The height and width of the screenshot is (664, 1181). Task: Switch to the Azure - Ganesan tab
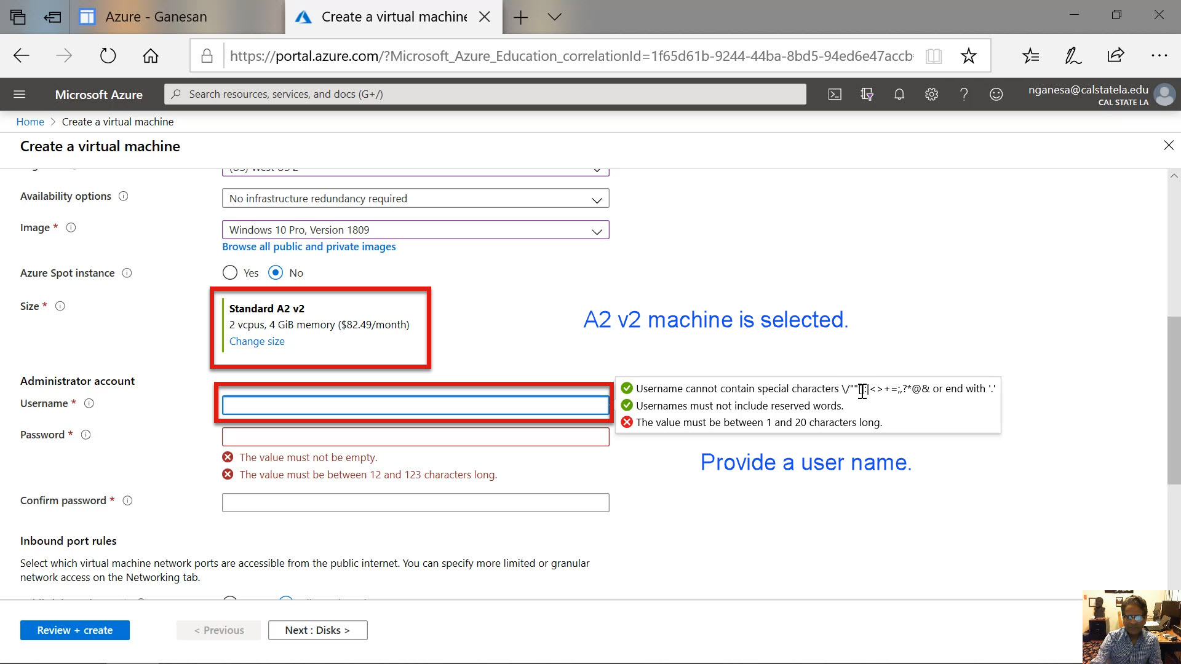point(156,17)
